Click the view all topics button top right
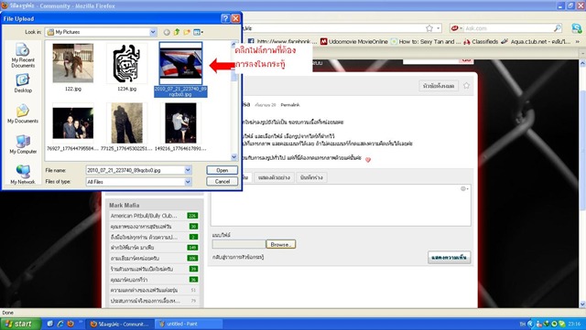 (x=439, y=86)
